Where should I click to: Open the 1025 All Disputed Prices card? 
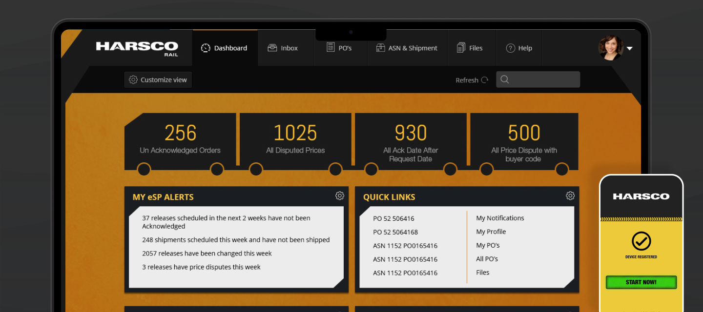pos(295,140)
